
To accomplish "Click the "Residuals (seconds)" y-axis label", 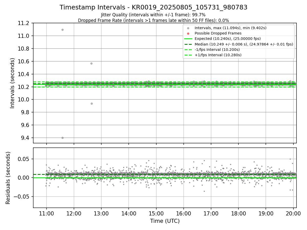I will 8,178.
